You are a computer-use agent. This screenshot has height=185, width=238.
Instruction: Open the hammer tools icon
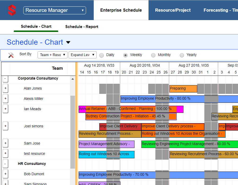point(11,55)
